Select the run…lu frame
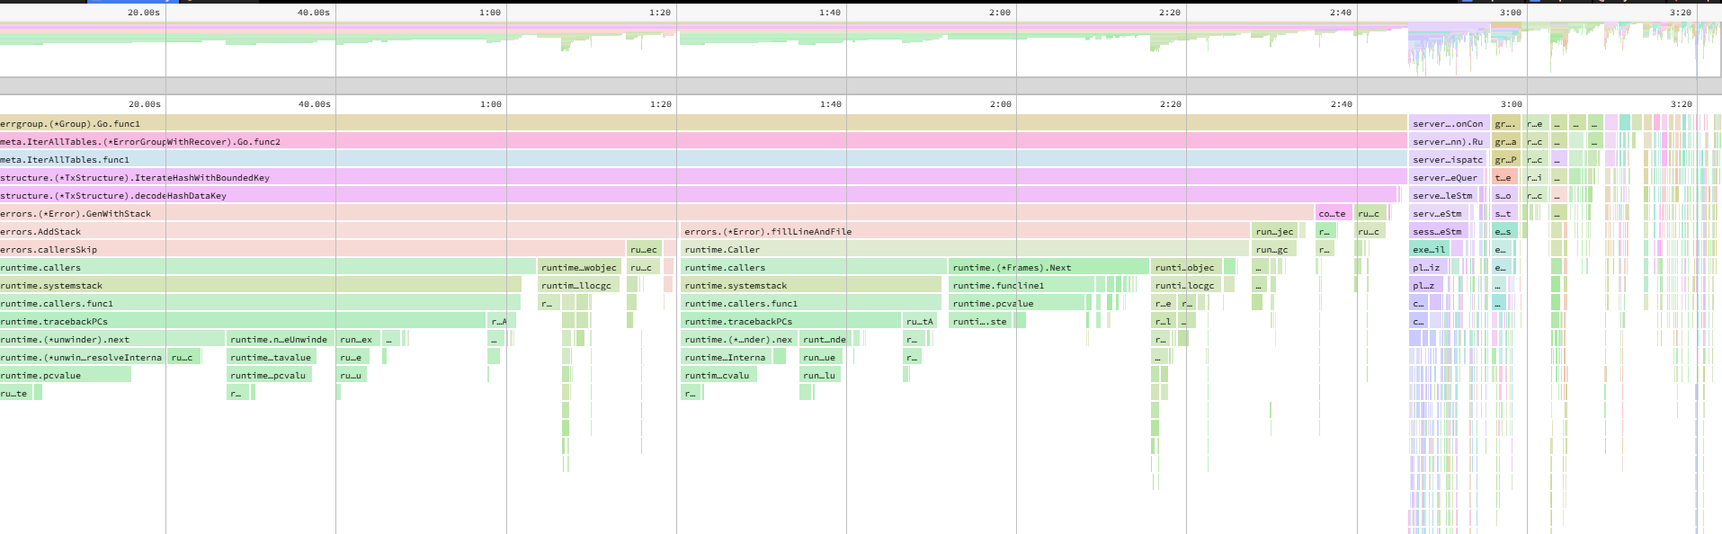 (820, 375)
